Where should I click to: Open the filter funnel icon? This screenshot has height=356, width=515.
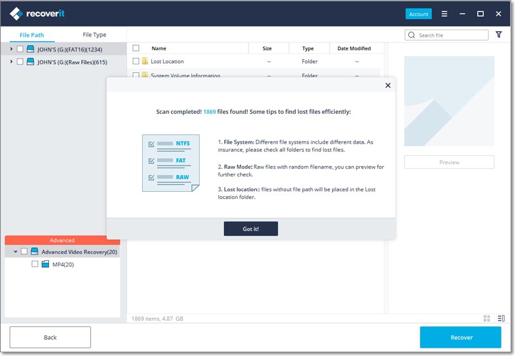point(498,35)
